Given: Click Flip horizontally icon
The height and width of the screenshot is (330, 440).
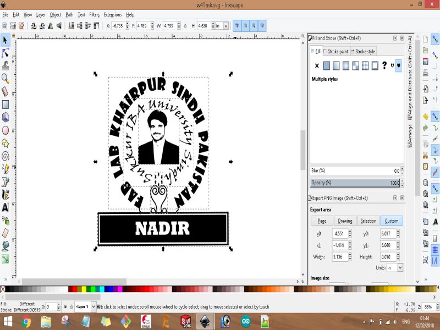Looking at the screenshot, I should pos(51,26).
